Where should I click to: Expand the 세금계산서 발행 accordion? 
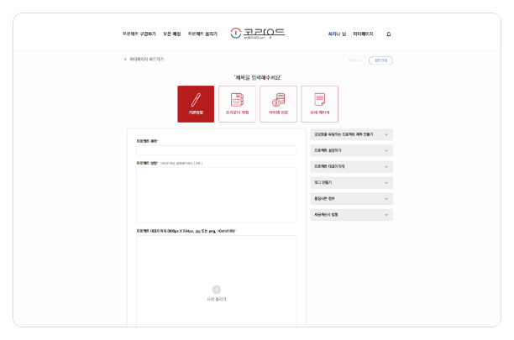[350, 215]
